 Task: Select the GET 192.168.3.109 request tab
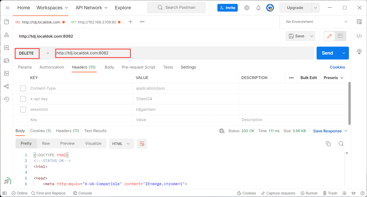(x=96, y=22)
